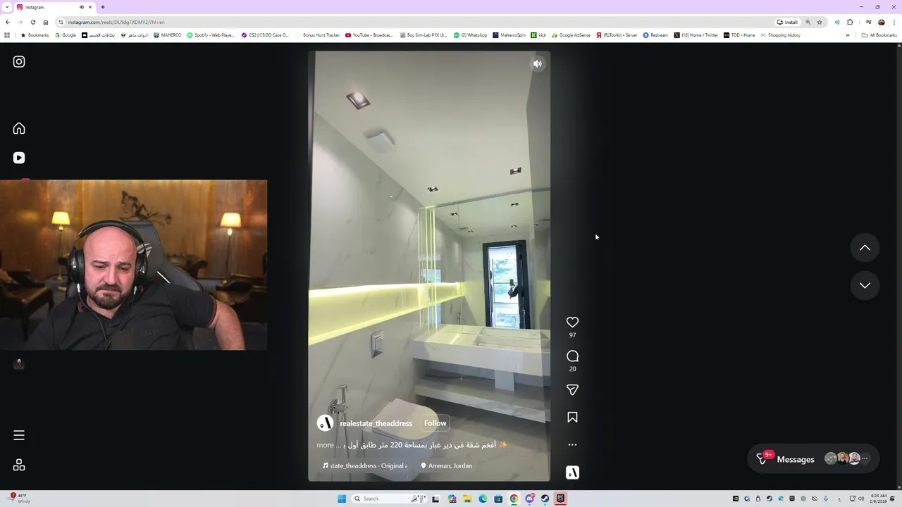Install the Instagram web app
The image size is (902, 507).
[787, 22]
